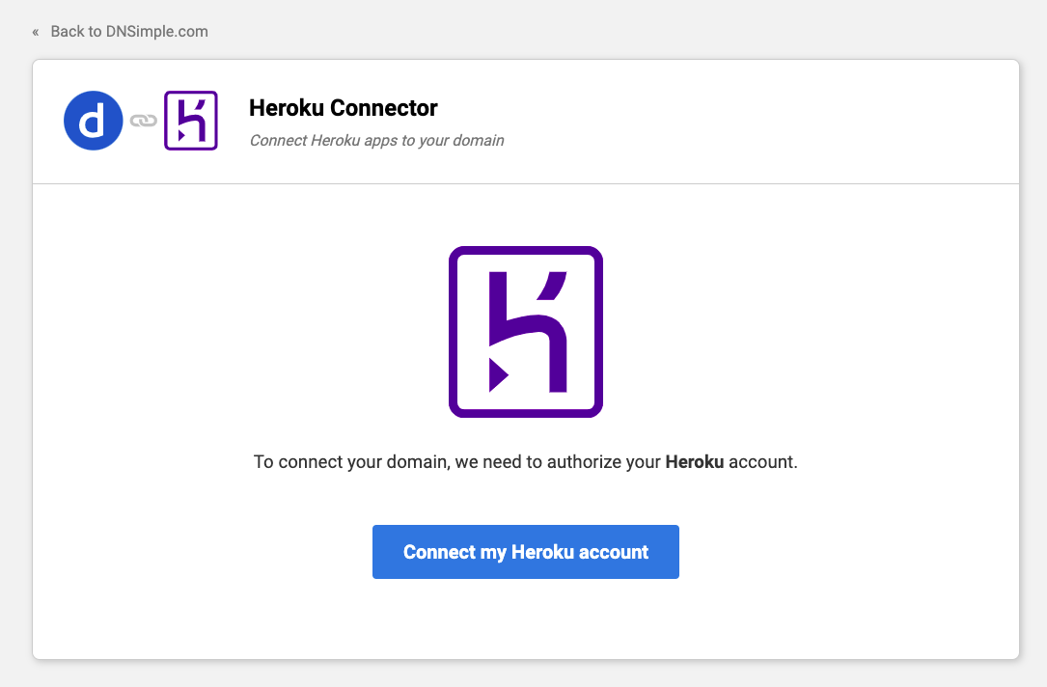Select the 'Heroku Connector' heading
The height and width of the screenshot is (687, 1047).
click(344, 108)
